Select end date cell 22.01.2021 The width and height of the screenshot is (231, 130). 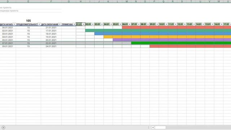tap(51, 43)
